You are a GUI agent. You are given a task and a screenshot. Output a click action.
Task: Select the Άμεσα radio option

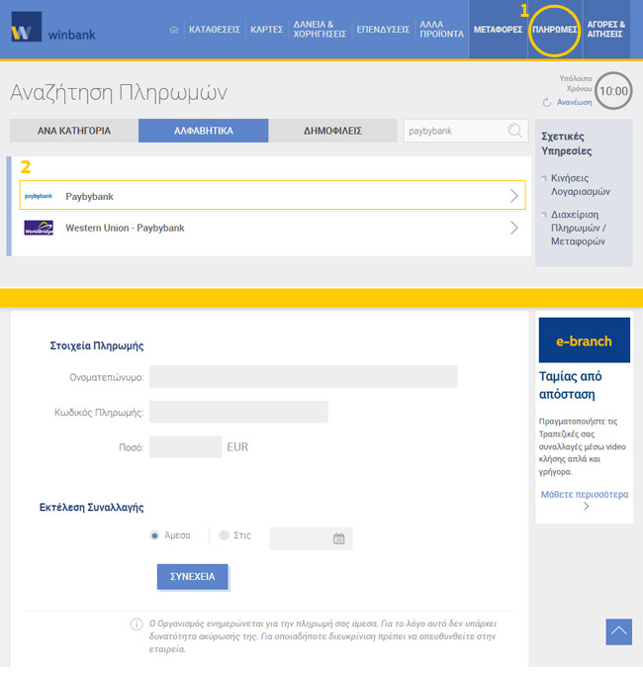point(154,535)
